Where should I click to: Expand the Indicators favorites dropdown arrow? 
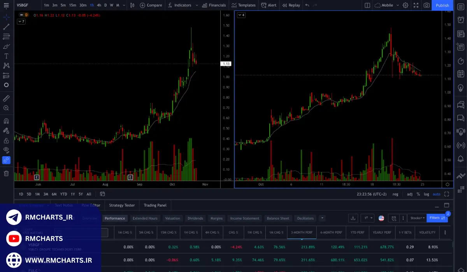click(x=197, y=5)
